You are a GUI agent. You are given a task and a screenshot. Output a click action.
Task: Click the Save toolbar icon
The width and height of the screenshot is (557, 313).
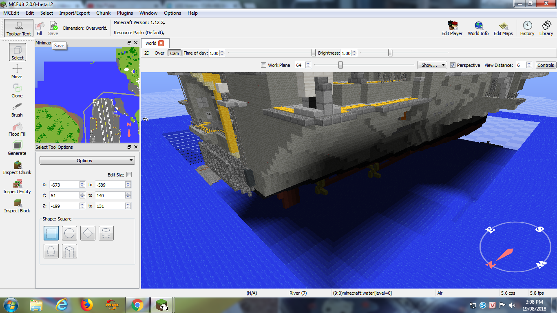[53, 28]
